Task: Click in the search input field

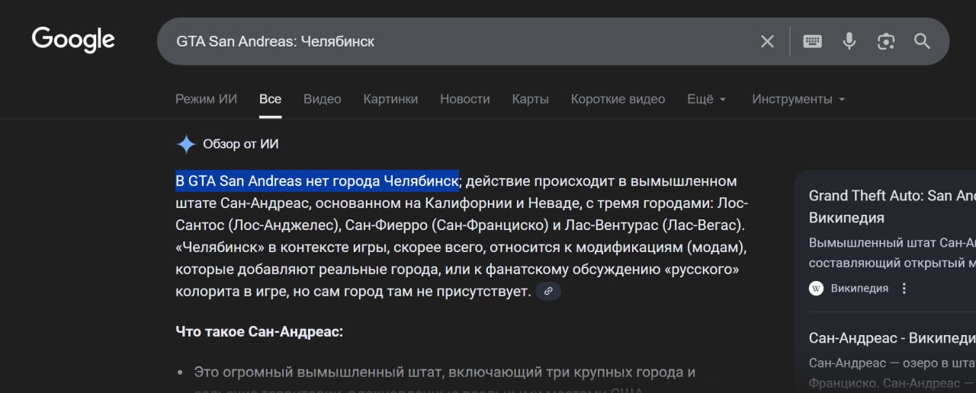Action: coord(457,41)
